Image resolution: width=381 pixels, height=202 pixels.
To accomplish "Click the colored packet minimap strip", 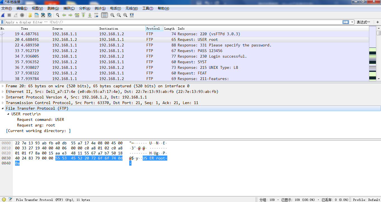I will tap(373, 53).
